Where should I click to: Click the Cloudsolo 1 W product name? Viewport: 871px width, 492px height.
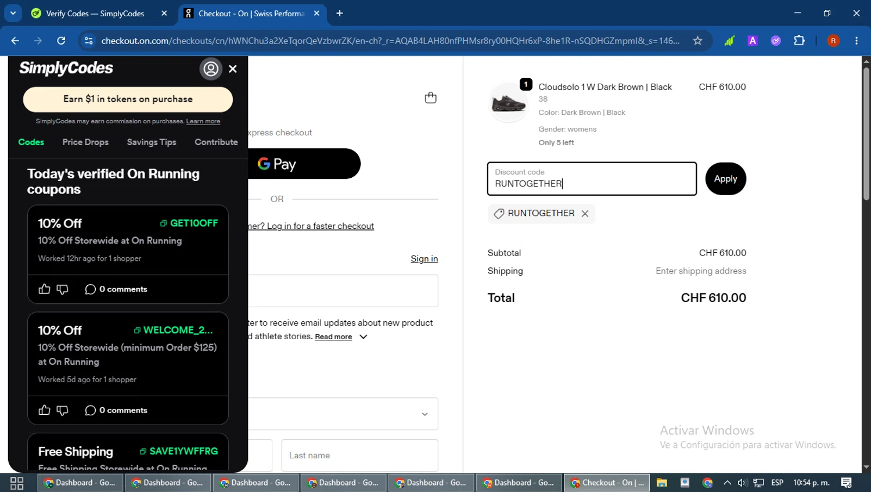point(605,87)
